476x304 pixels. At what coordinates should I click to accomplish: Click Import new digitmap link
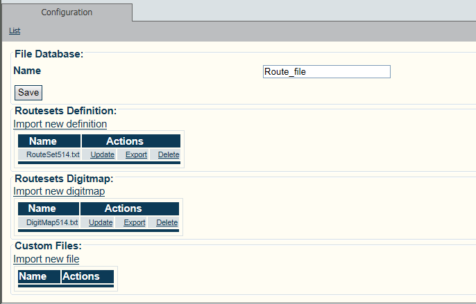pos(59,191)
